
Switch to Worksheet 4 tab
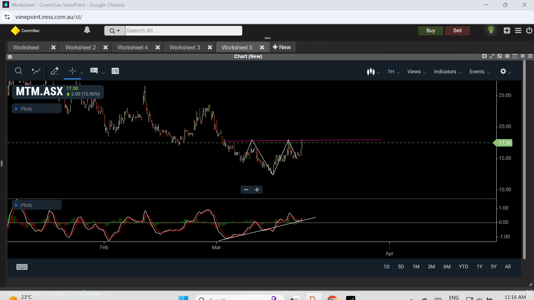pyautogui.click(x=133, y=47)
